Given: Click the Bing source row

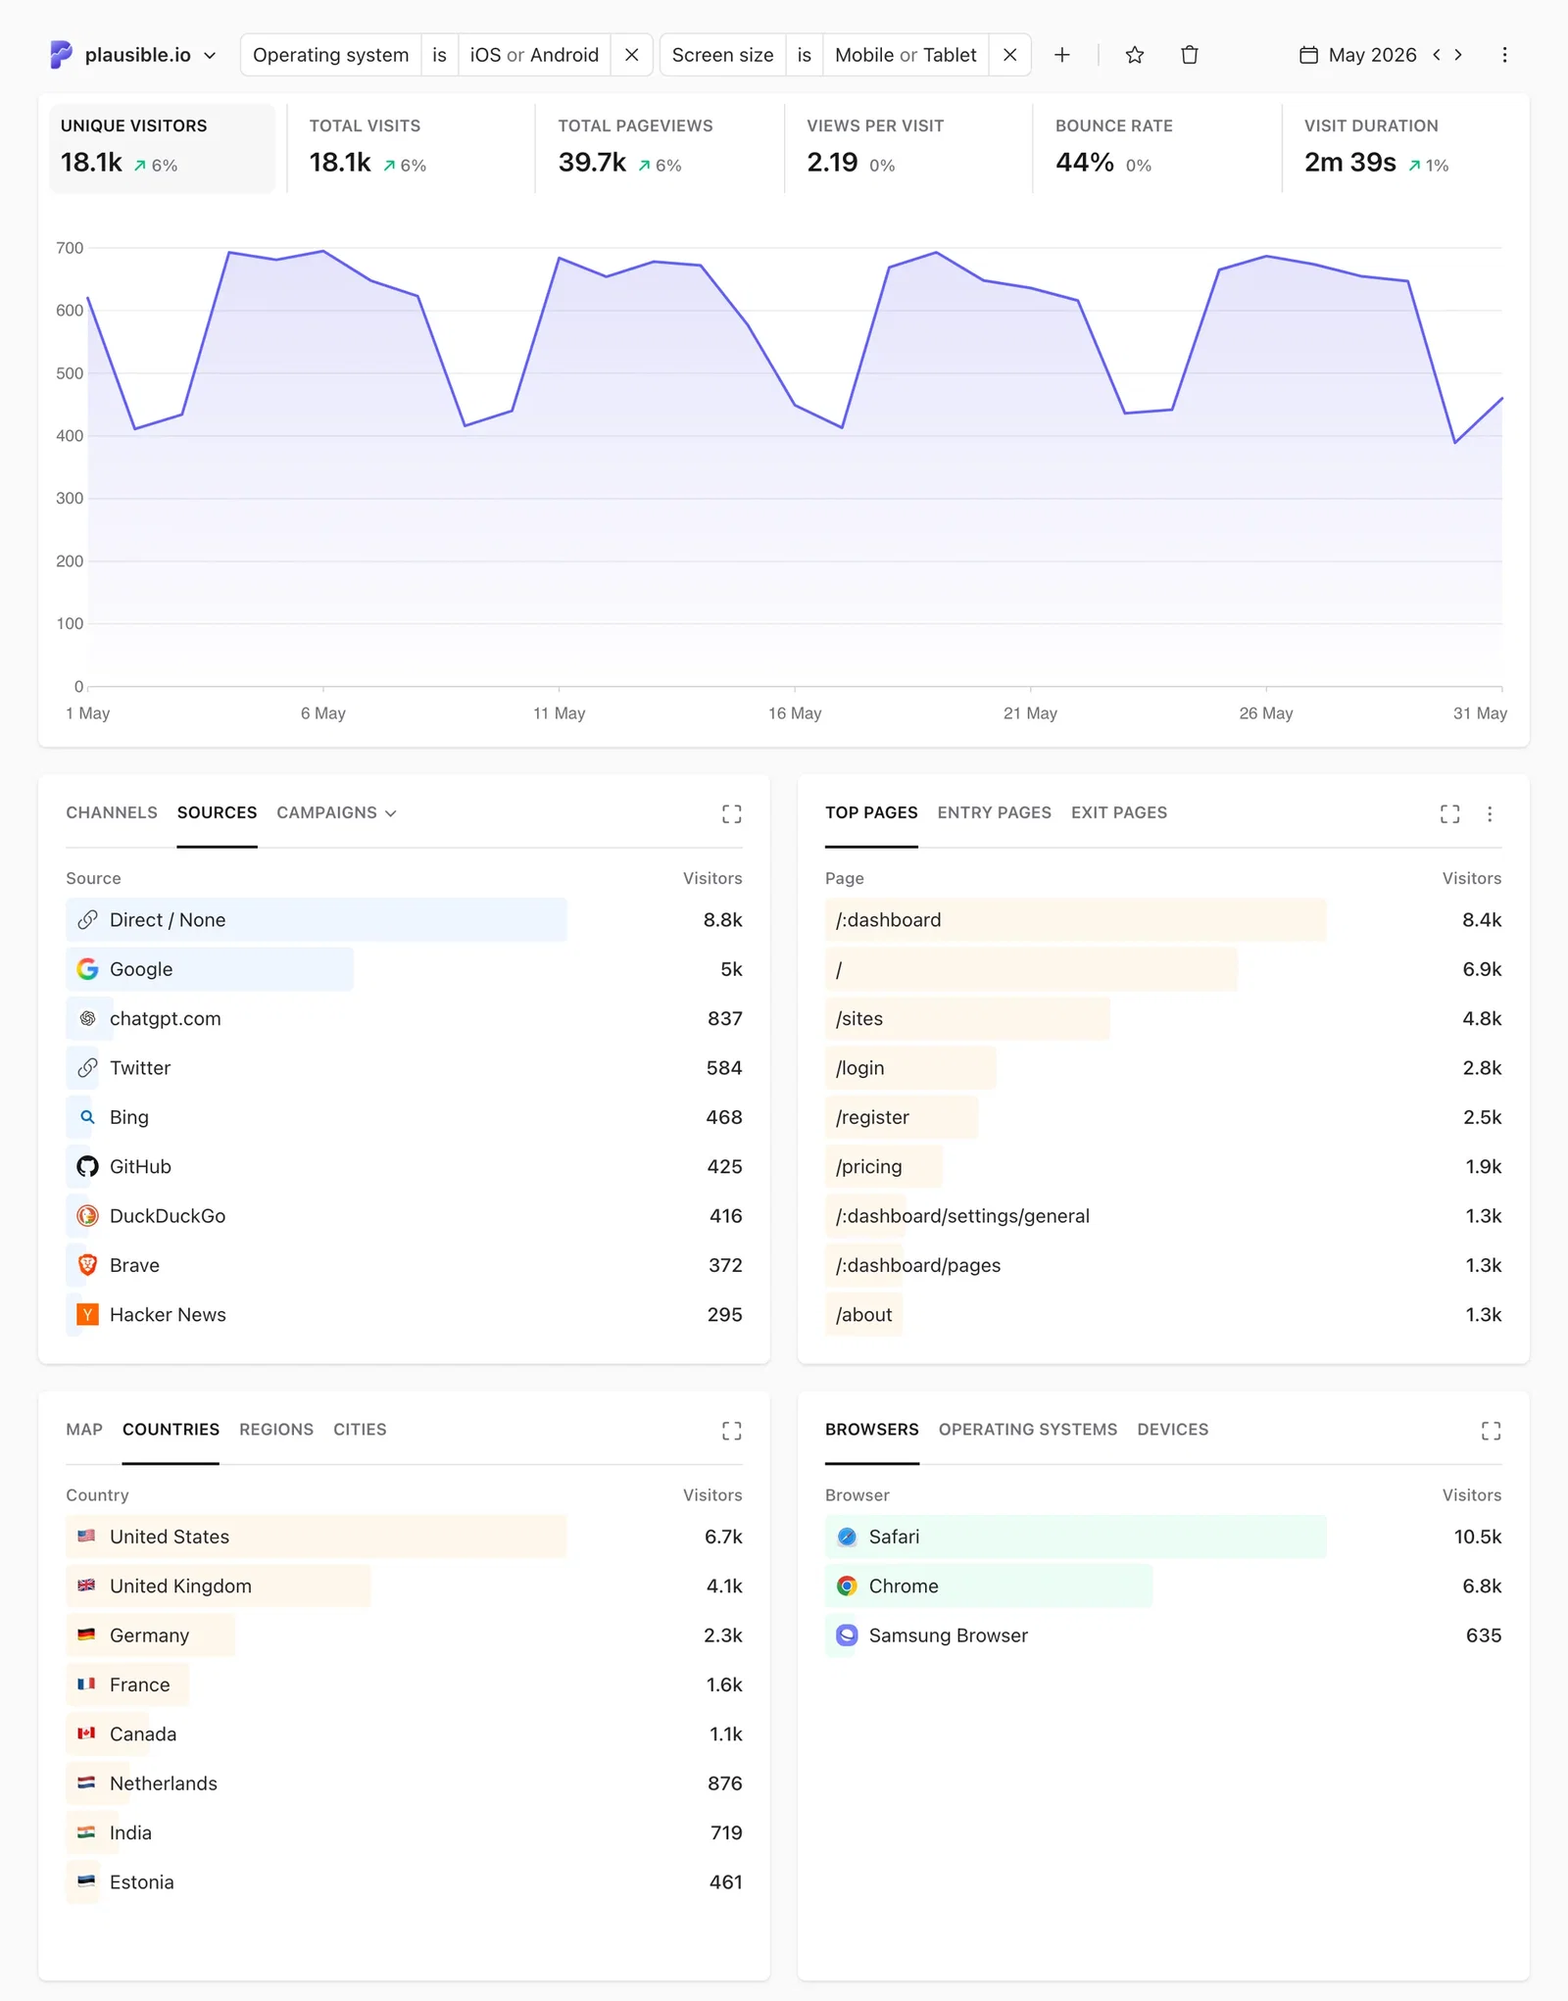Looking at the screenshot, I should 404,1117.
